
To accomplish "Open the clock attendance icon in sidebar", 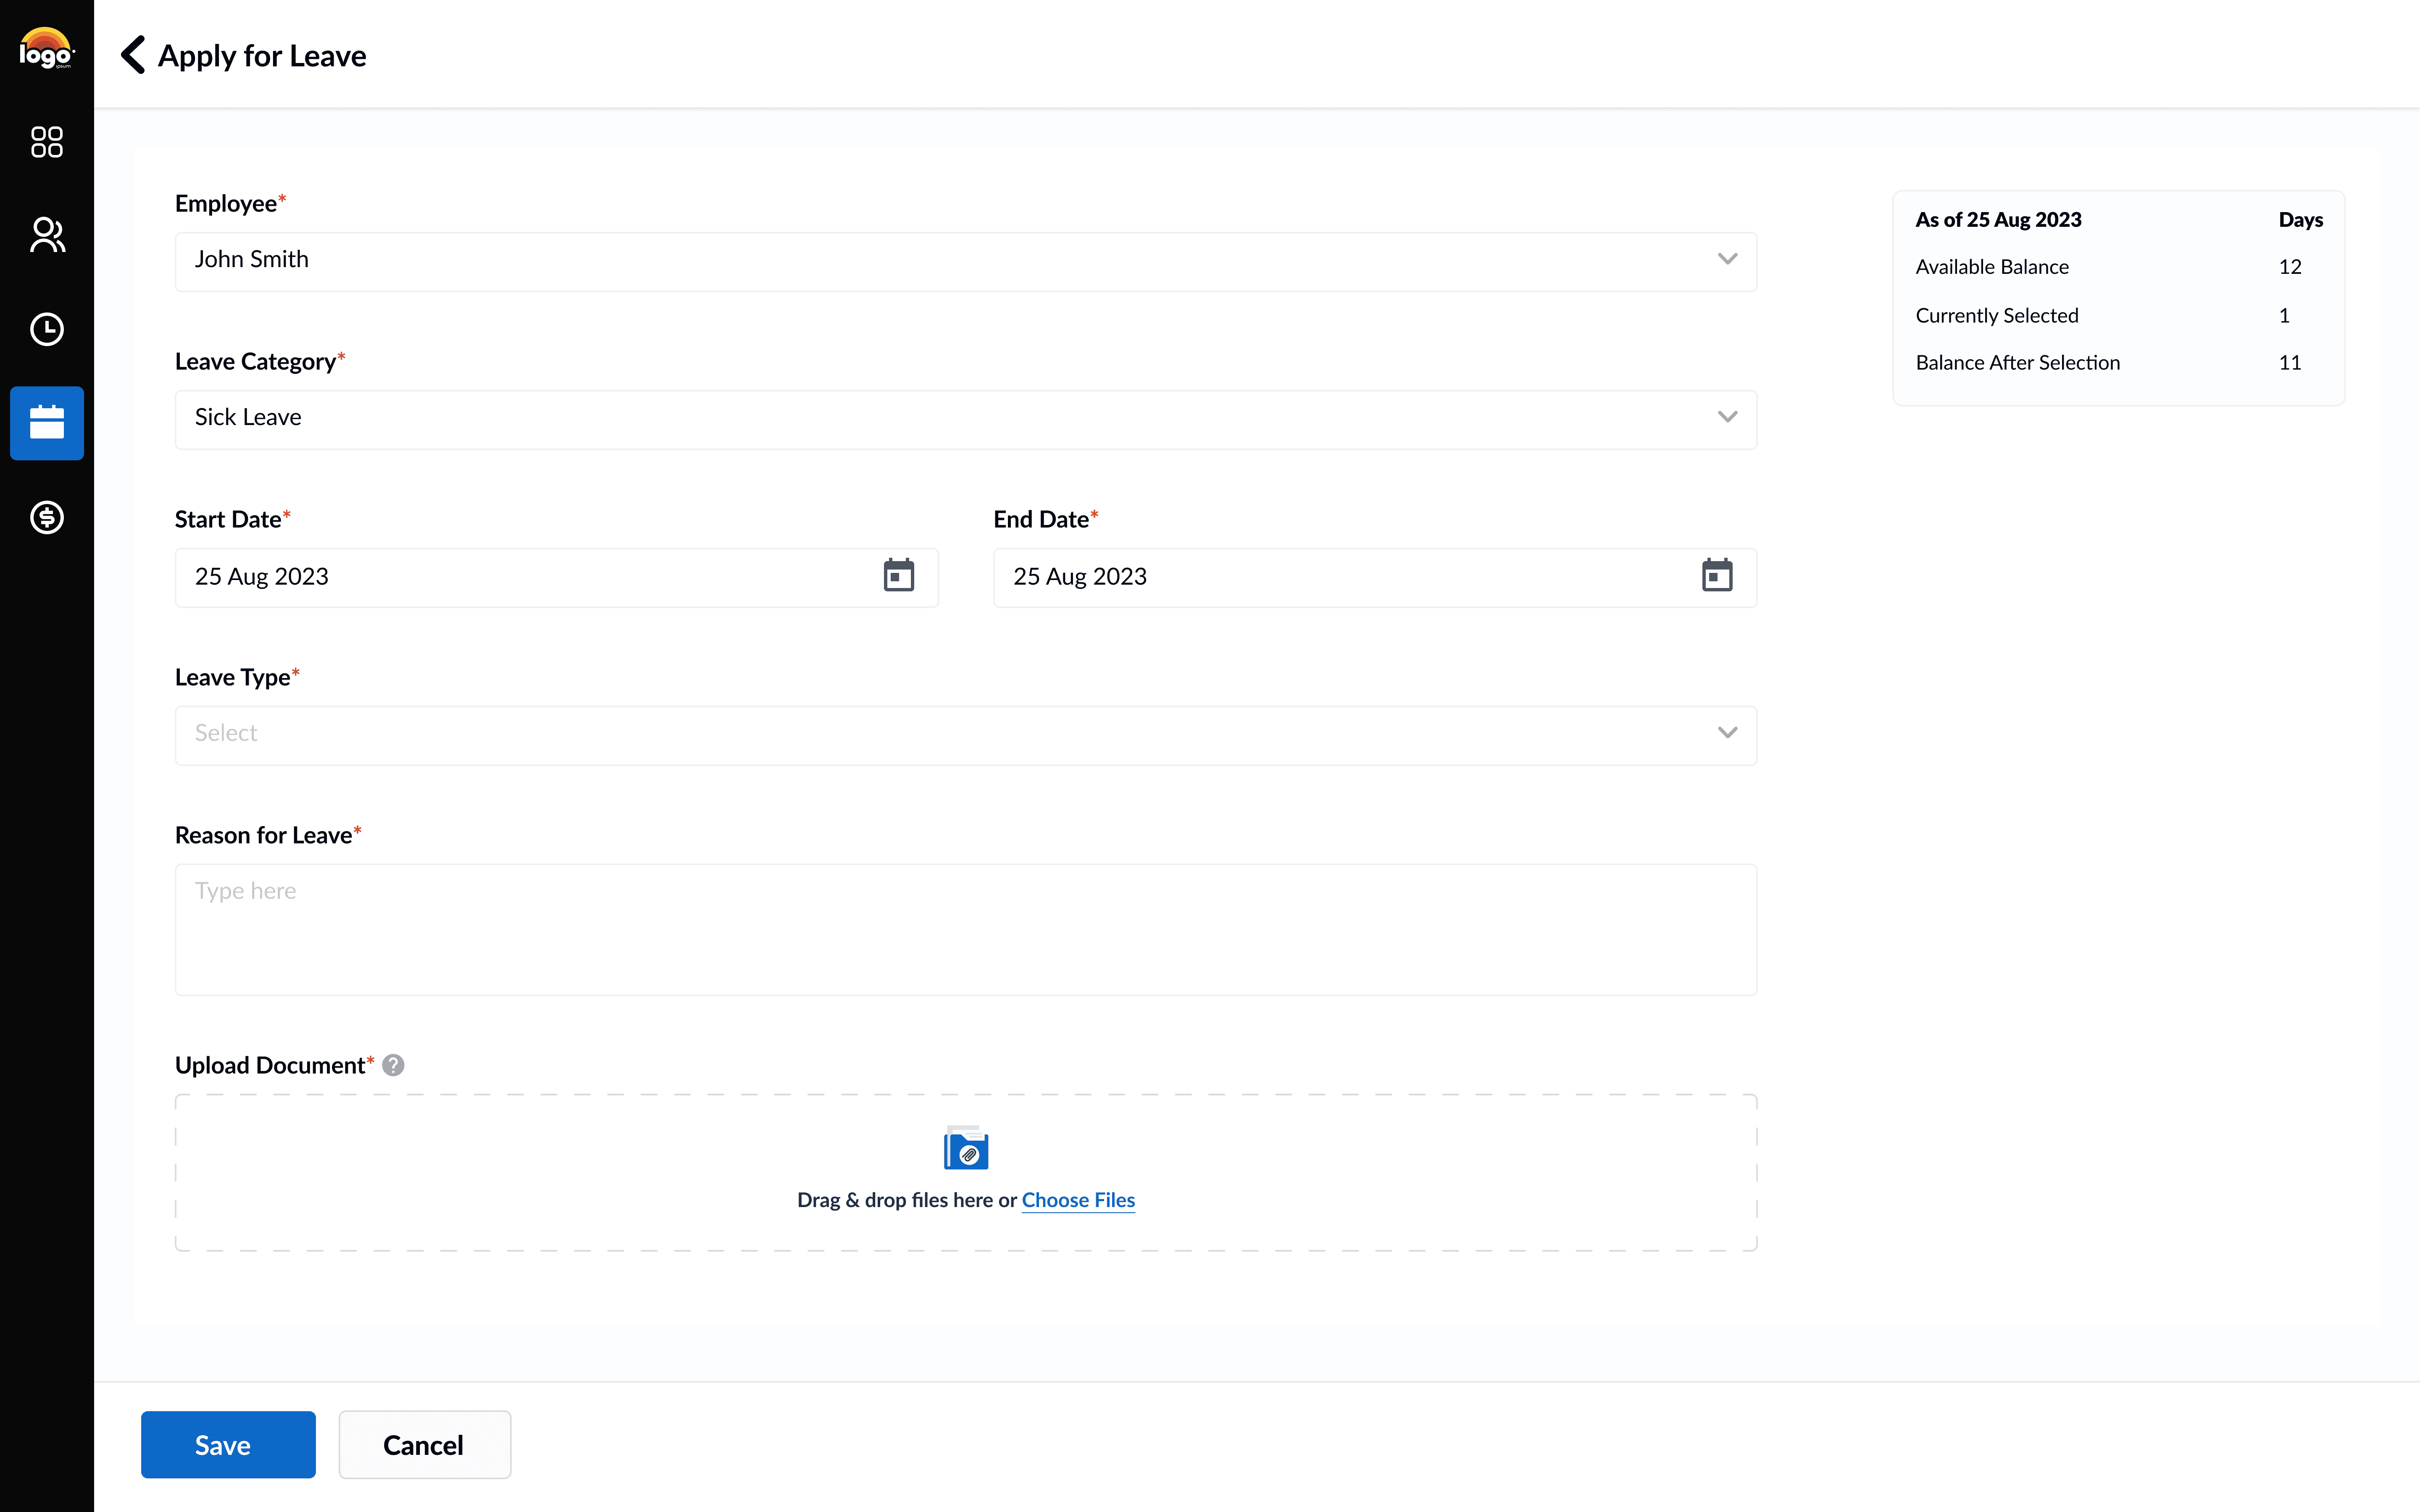I will coord(47,329).
